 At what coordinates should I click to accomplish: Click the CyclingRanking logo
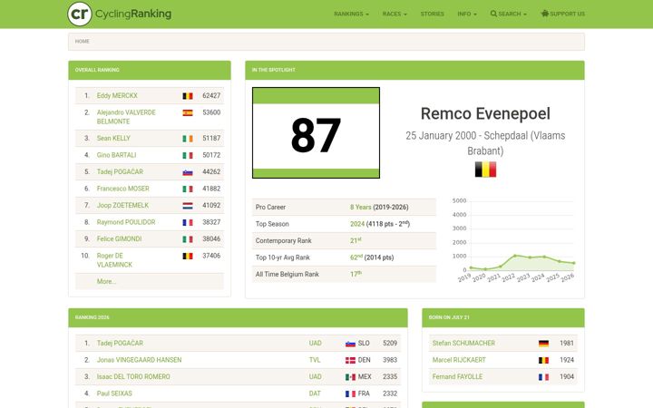click(x=120, y=14)
